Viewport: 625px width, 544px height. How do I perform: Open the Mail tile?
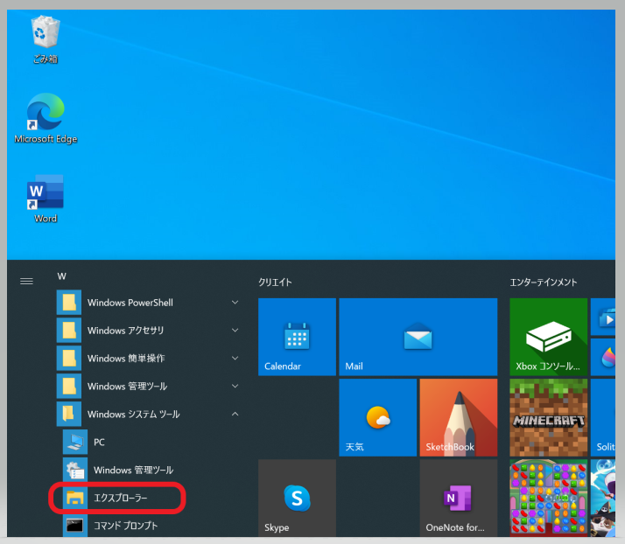(x=418, y=336)
